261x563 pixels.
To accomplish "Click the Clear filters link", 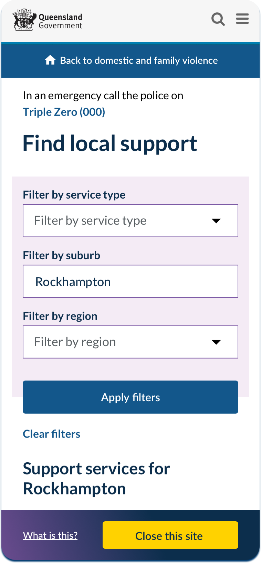I will 52,434.
